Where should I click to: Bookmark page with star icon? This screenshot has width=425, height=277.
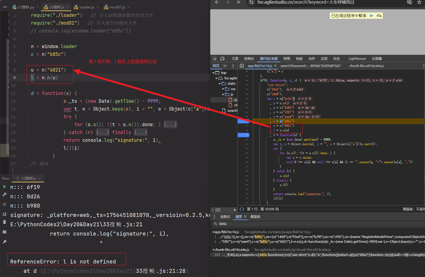click(x=419, y=2)
